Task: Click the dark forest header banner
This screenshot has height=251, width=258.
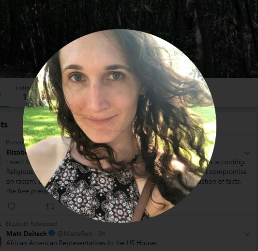Action: point(129,15)
